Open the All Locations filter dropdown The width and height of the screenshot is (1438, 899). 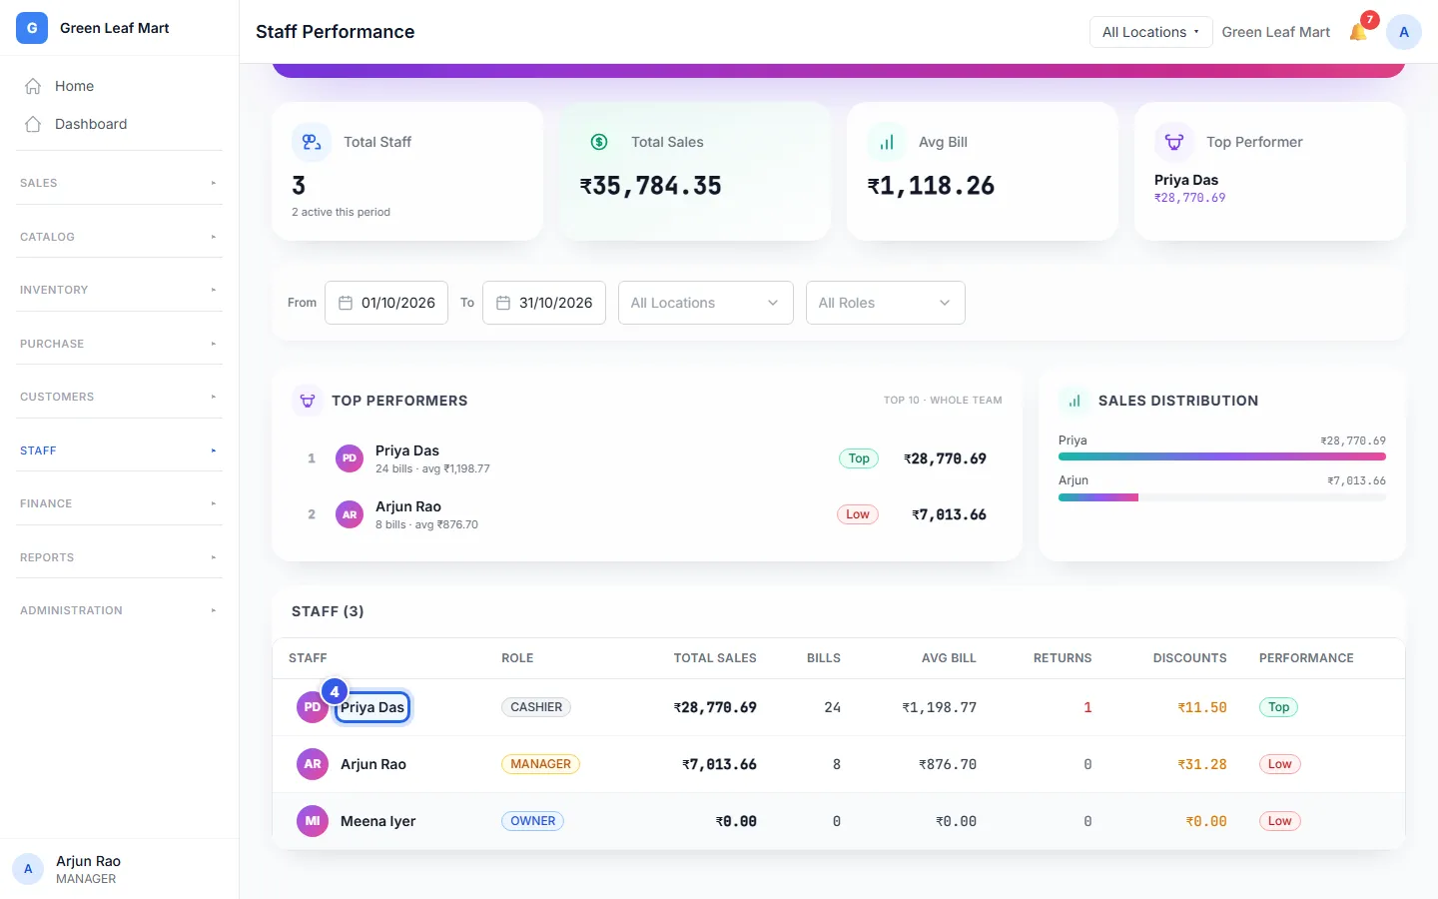(x=706, y=303)
